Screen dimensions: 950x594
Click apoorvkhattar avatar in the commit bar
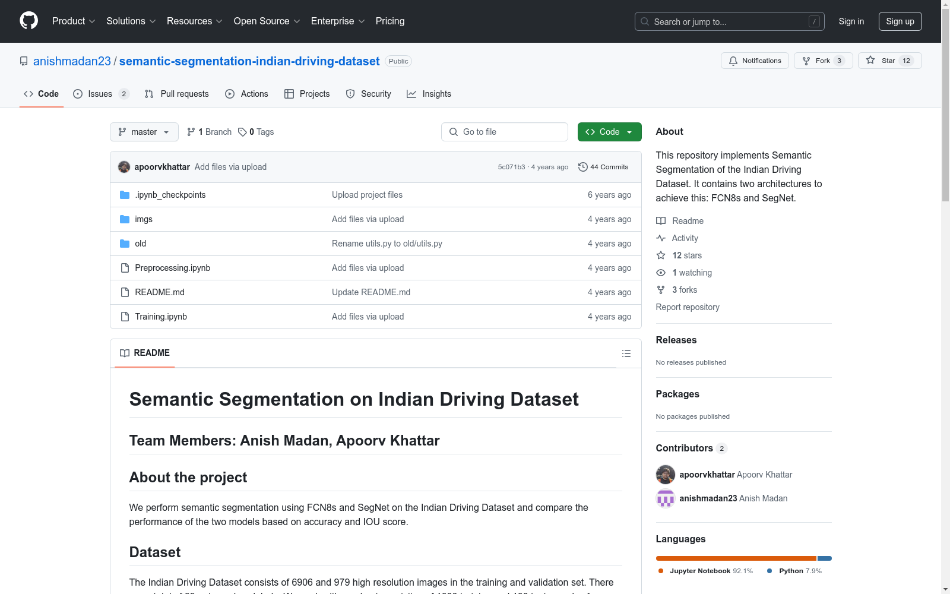point(124,167)
